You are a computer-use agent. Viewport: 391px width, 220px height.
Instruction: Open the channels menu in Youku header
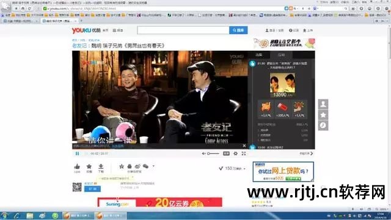118,30
